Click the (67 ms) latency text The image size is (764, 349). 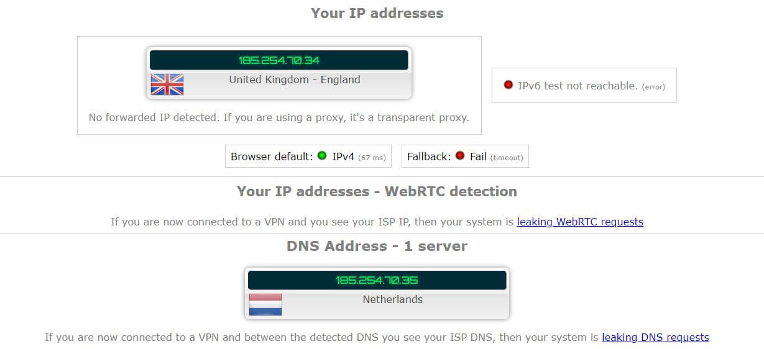tap(372, 158)
